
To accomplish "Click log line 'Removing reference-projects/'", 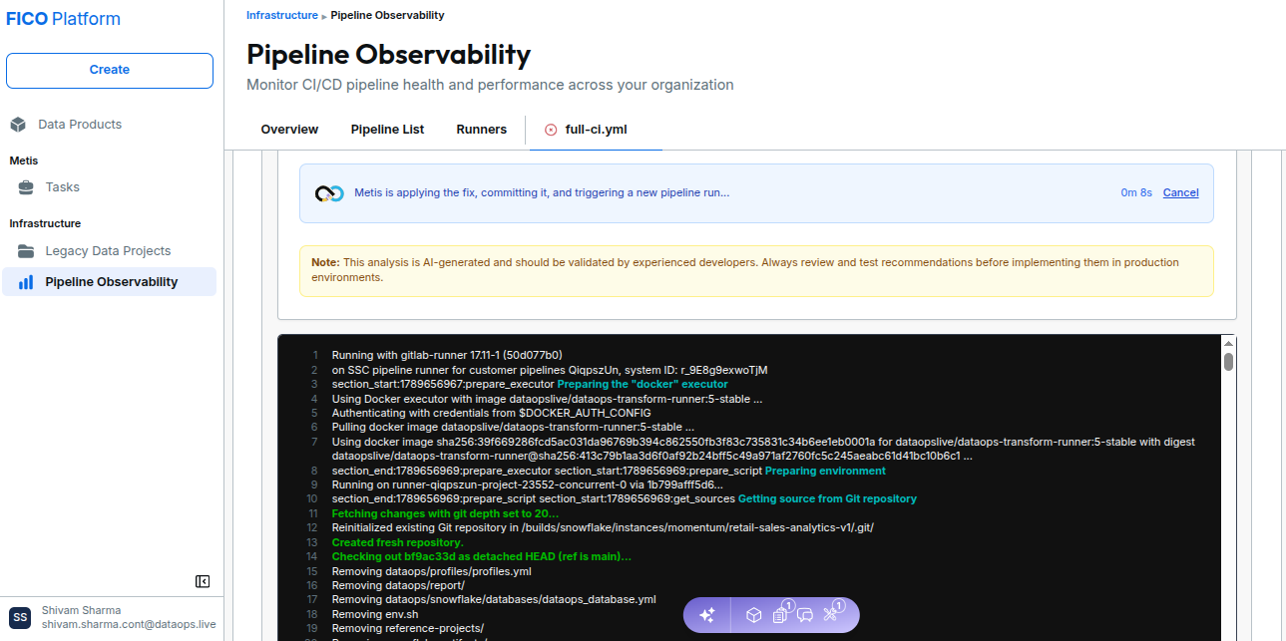I will tap(408, 628).
